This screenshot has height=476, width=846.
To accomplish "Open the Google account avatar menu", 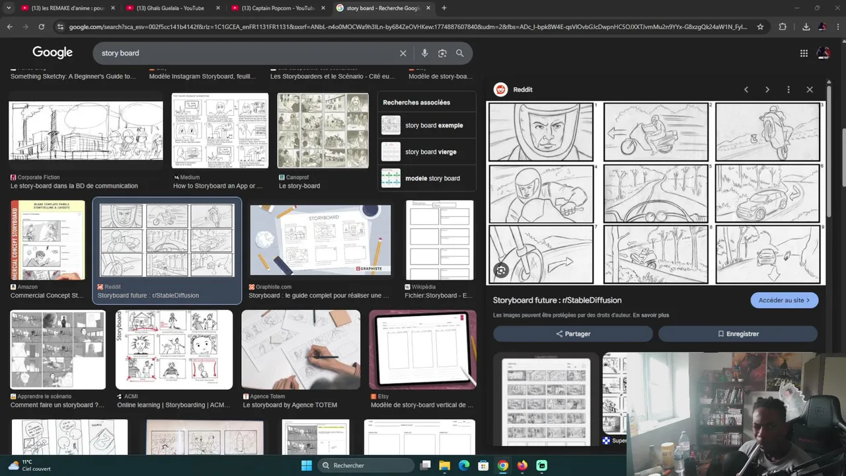I will tap(824, 53).
